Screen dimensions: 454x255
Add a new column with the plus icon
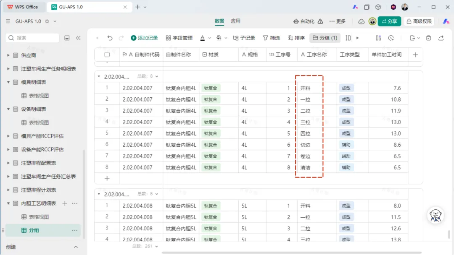(x=415, y=55)
